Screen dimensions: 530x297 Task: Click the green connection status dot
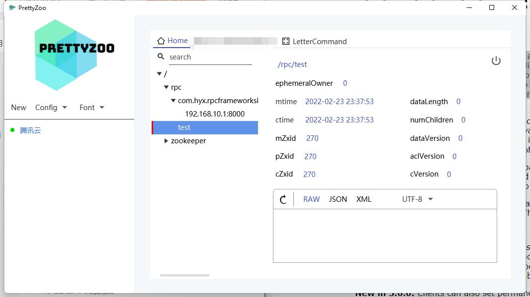click(12, 130)
